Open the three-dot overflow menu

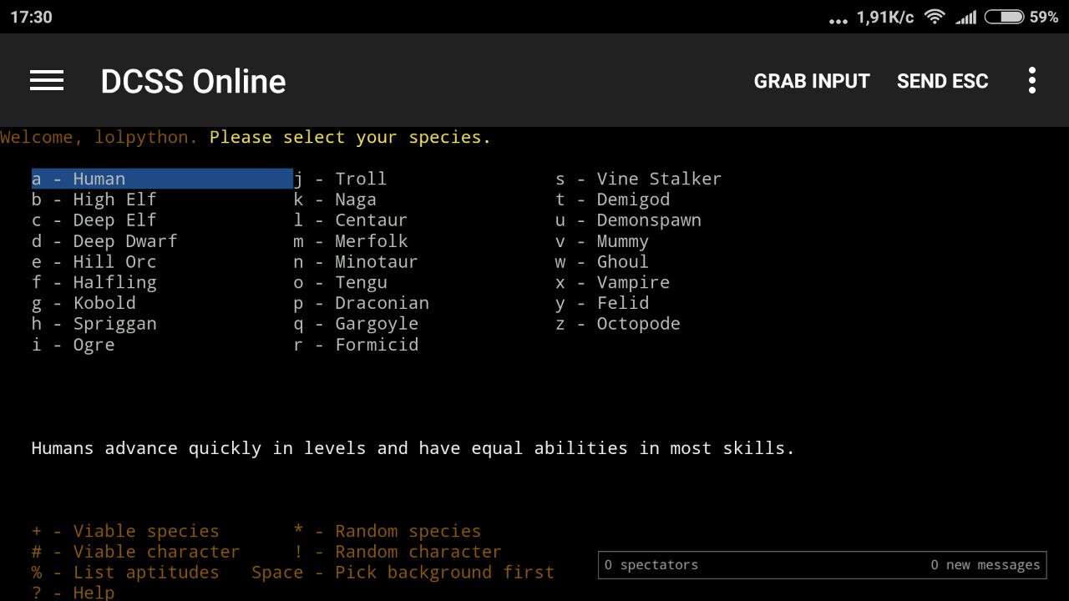click(1032, 80)
